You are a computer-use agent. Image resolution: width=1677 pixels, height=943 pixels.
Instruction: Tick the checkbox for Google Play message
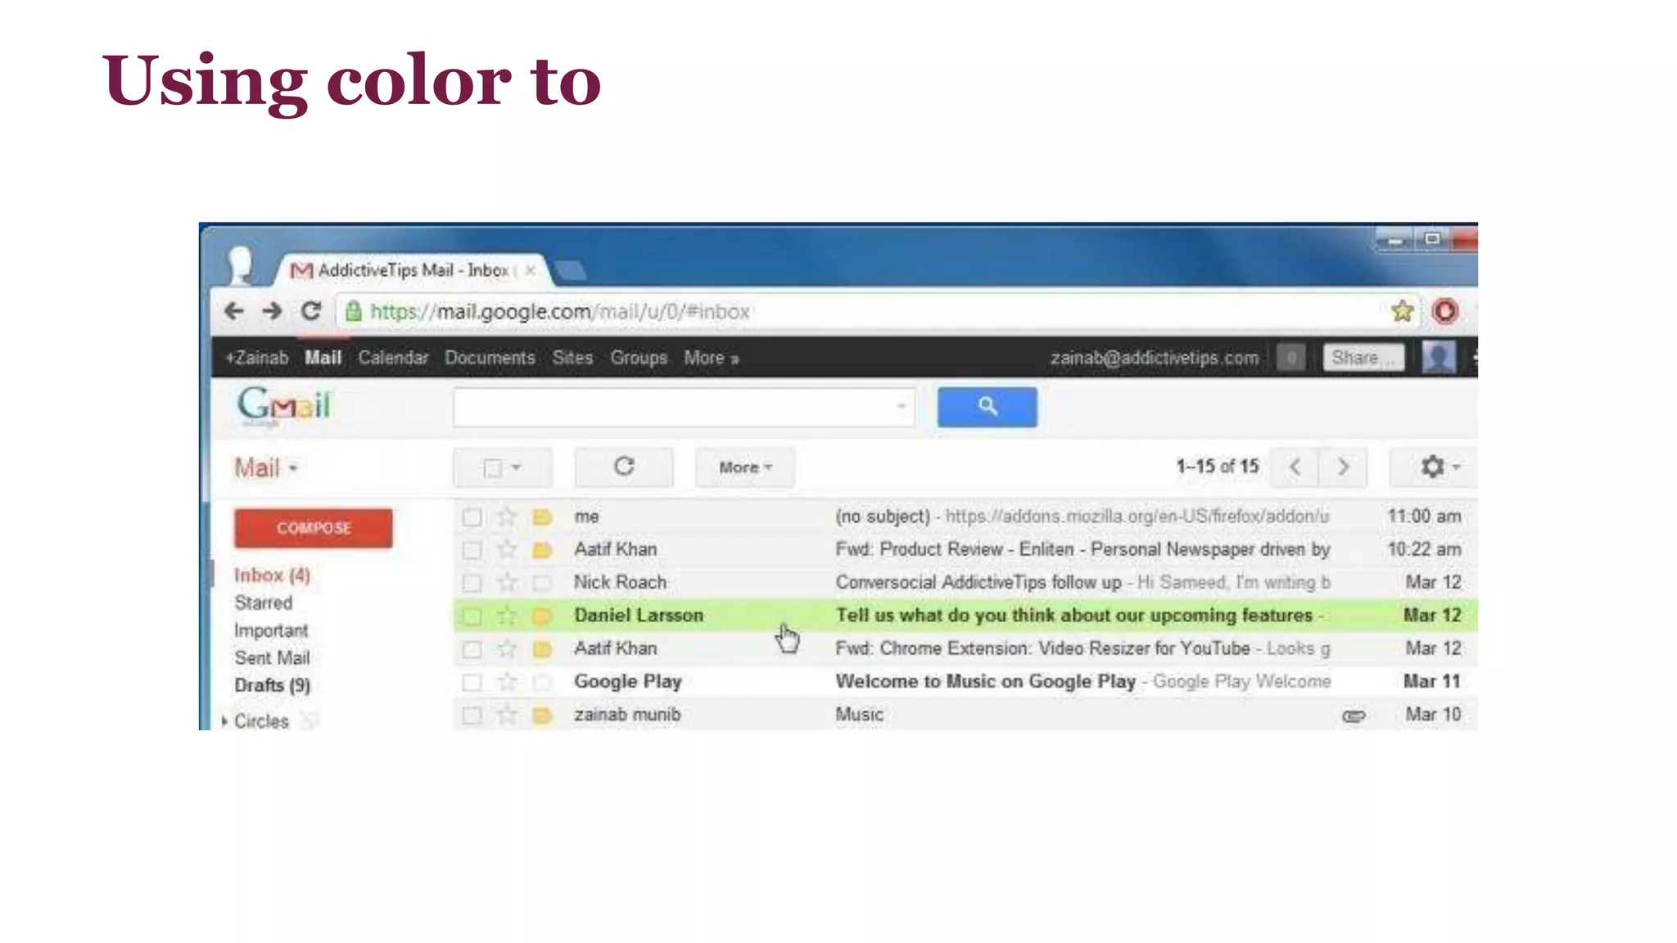tap(472, 682)
